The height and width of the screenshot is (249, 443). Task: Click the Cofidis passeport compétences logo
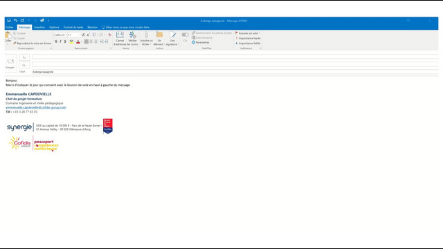click(34, 143)
